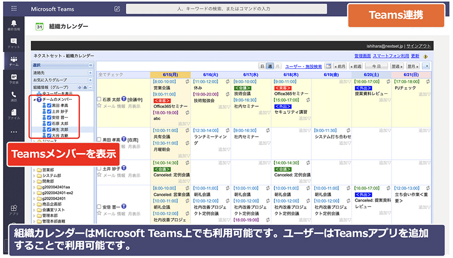This screenshot has height=258, width=453.
Task: Check the box for 安倍 晋一 calendar row
Action: point(99,207)
